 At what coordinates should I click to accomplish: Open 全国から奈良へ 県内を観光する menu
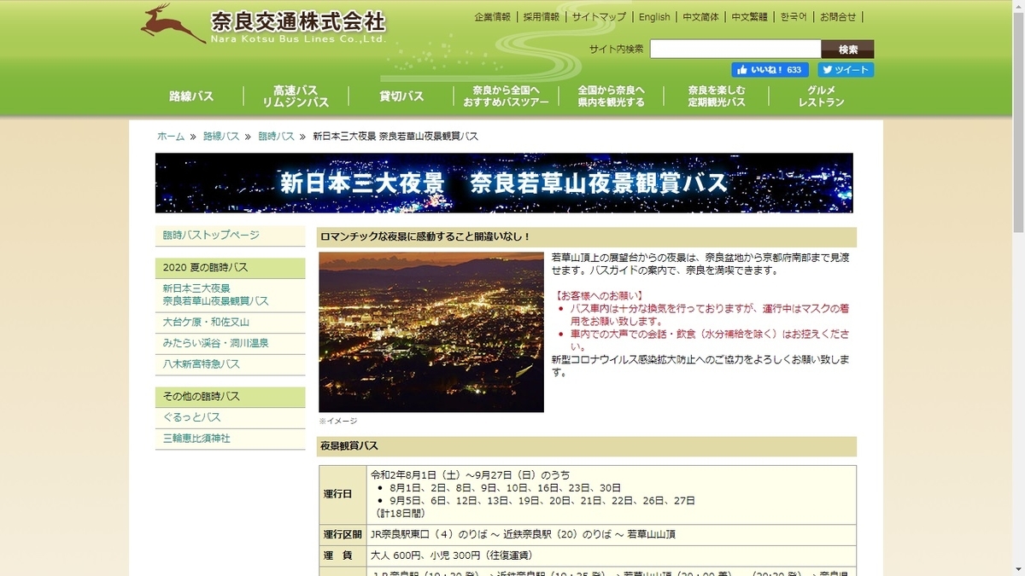tap(611, 96)
